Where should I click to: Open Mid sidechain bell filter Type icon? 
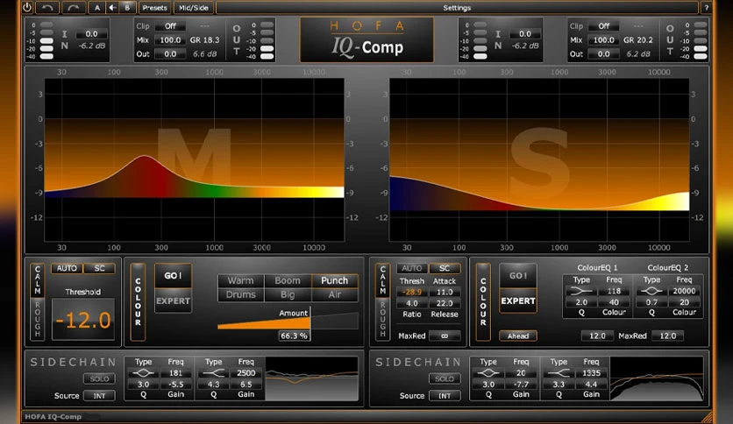click(x=144, y=373)
